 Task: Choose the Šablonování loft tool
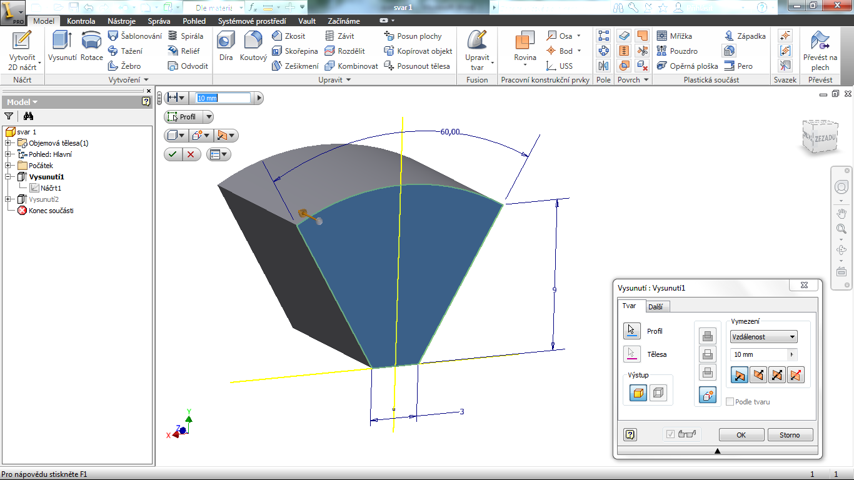tap(134, 36)
